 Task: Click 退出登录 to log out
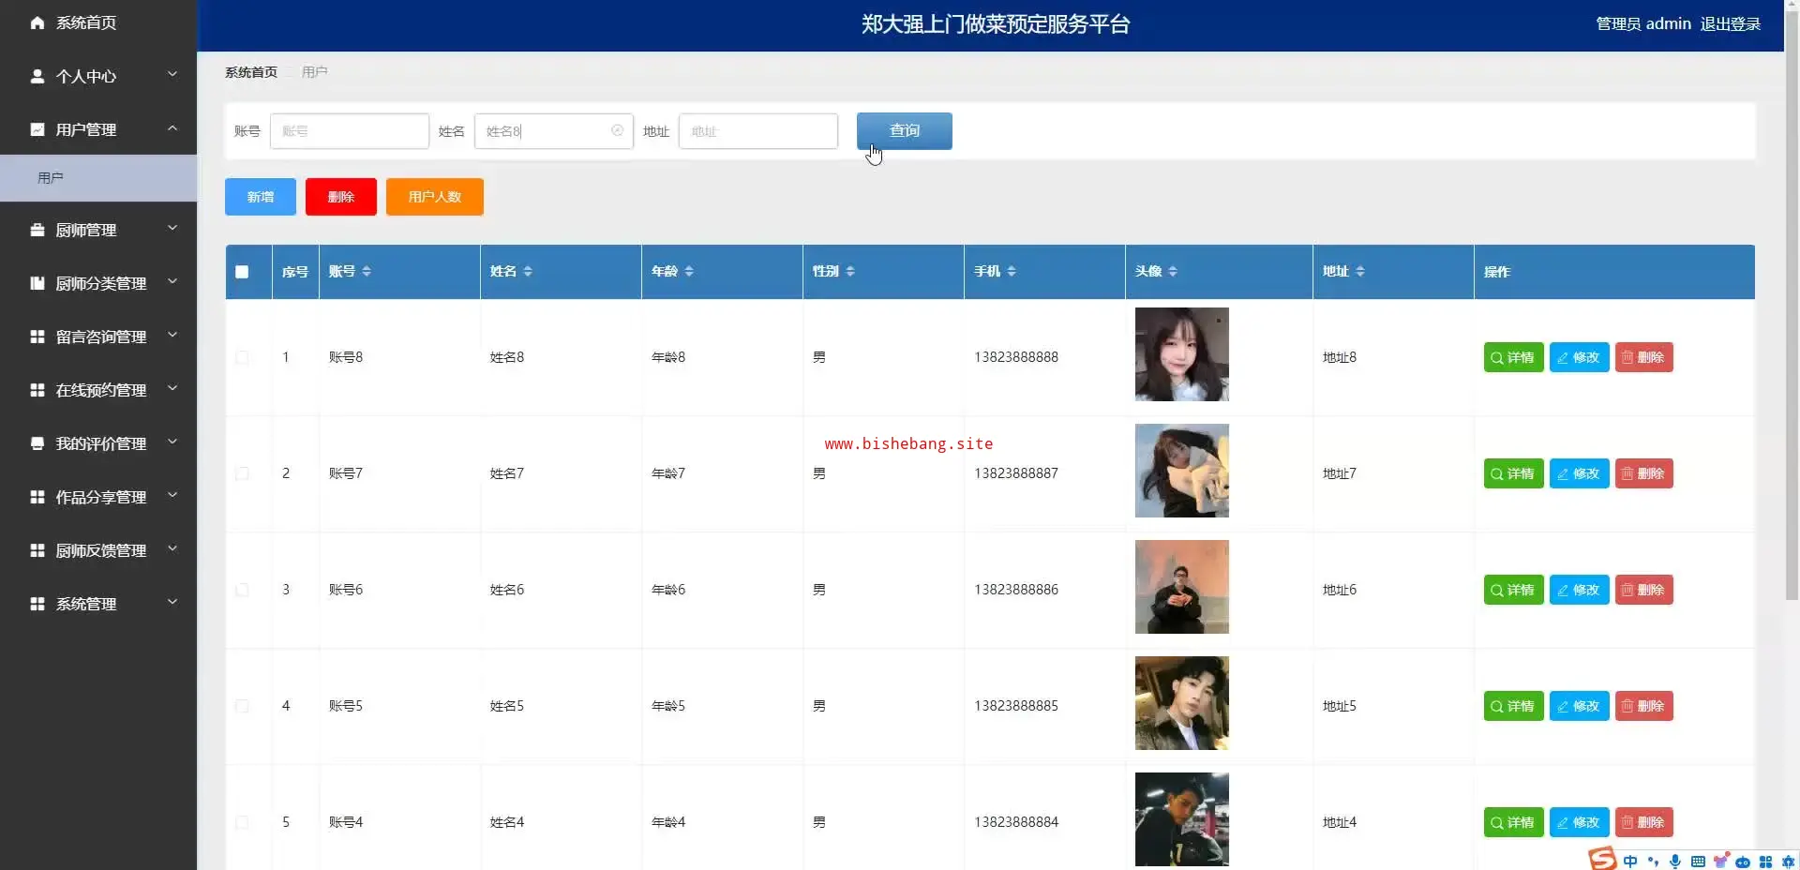pyautogui.click(x=1731, y=23)
